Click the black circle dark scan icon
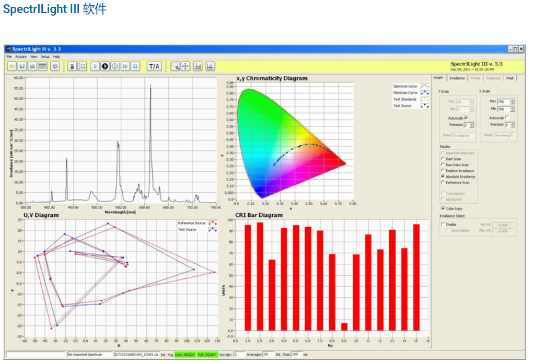Image resolution: width=534 pixels, height=364 pixels. 105,66
